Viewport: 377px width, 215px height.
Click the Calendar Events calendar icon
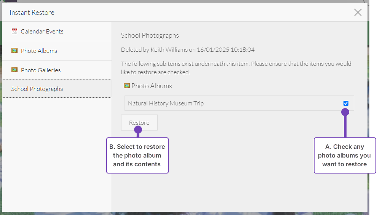14,32
